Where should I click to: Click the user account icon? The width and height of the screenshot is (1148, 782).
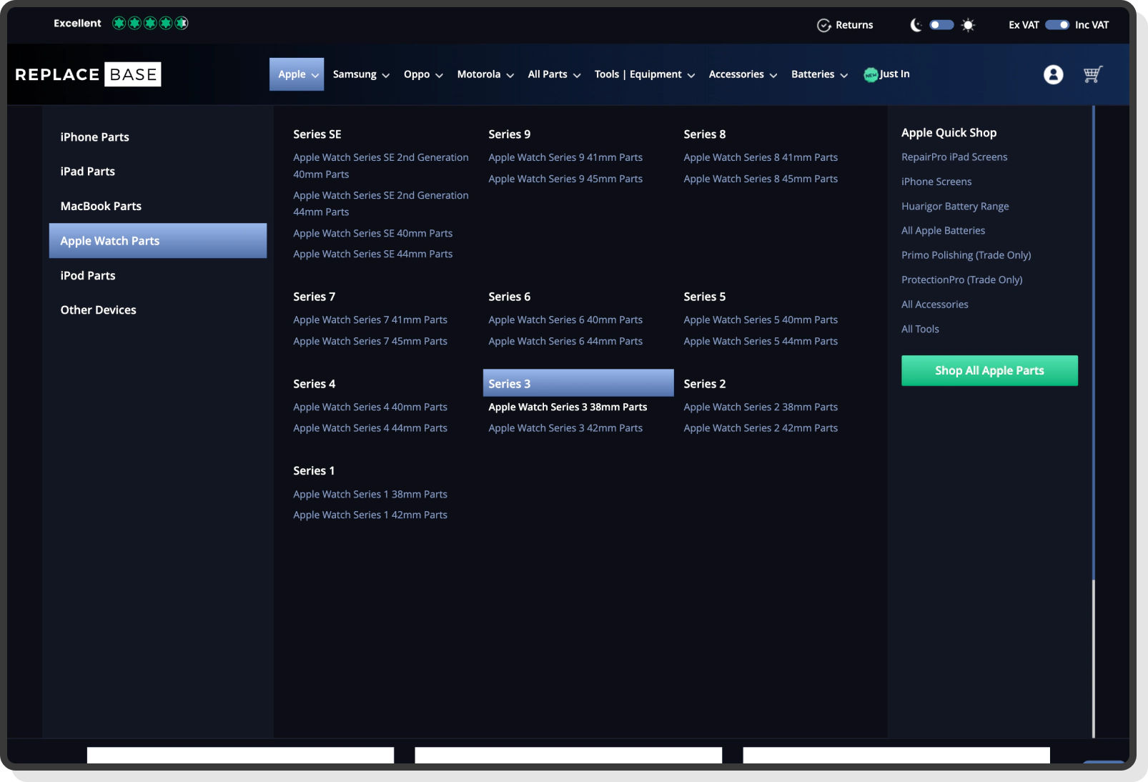[x=1053, y=74]
